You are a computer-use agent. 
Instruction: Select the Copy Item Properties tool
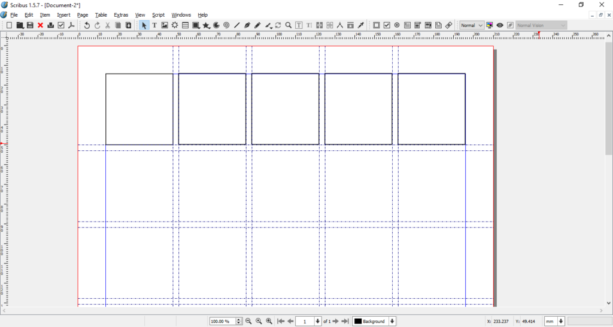tap(350, 25)
